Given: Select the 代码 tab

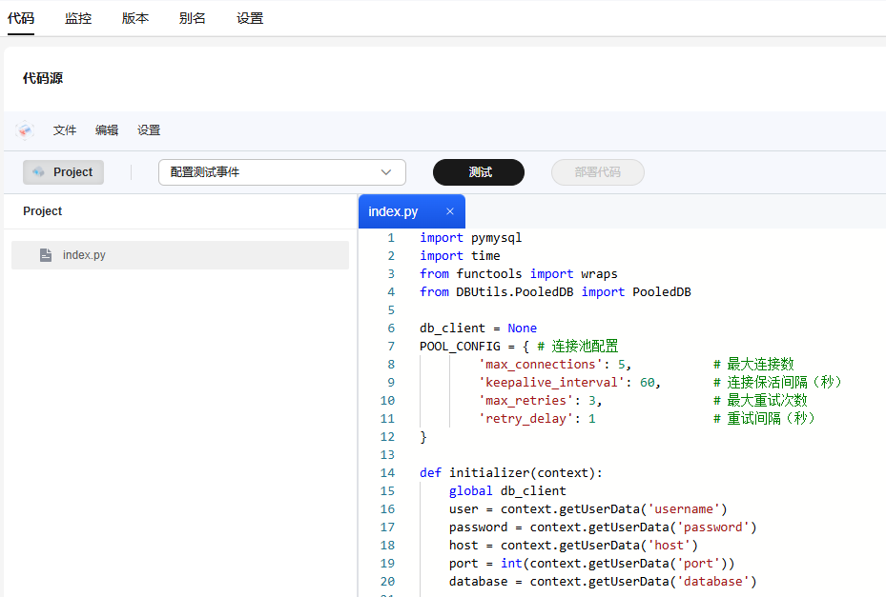Looking at the screenshot, I should pos(21,18).
